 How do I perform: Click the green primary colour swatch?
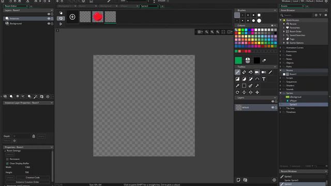[x=238, y=60]
